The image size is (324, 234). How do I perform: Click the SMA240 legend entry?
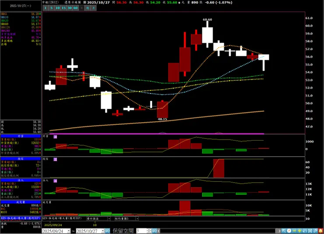coord(21,31)
